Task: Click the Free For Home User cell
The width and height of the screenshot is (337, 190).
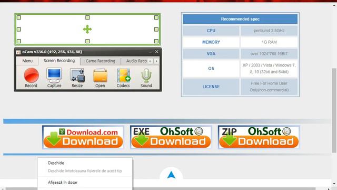Action: (x=269, y=87)
